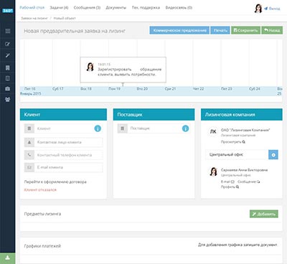Click the edit note sidebar icon
Viewport: 287px width, 264px height.
pos(8,44)
